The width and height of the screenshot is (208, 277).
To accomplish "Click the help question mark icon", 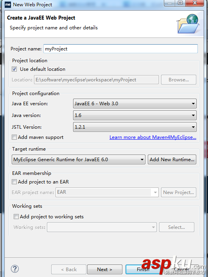I will (x=15, y=269).
